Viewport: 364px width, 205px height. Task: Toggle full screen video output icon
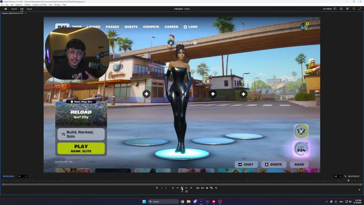pyautogui.click(x=360, y=9)
